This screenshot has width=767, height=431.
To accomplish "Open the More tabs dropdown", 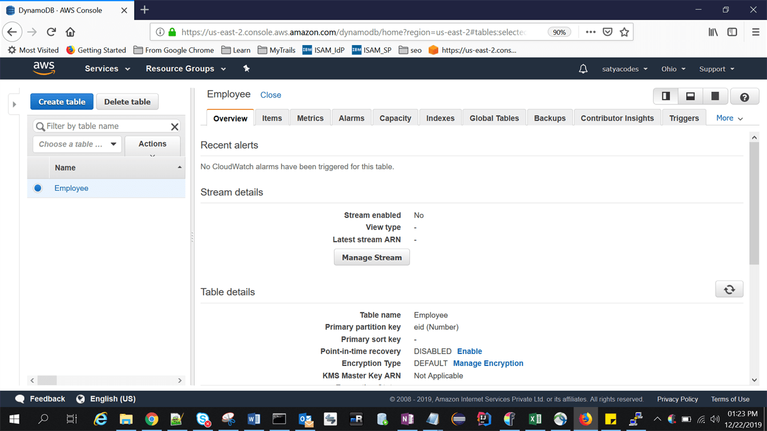I will pyautogui.click(x=729, y=118).
